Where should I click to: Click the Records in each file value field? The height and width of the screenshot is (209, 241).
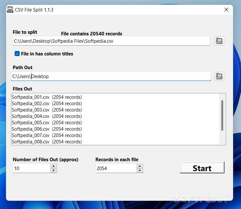(x=116, y=168)
